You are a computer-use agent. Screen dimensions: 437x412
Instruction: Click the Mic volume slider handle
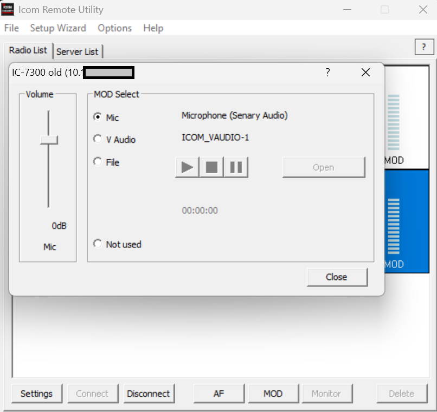click(x=49, y=140)
